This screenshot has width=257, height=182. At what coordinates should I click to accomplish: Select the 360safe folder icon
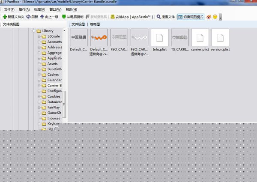click(x=44, y=36)
